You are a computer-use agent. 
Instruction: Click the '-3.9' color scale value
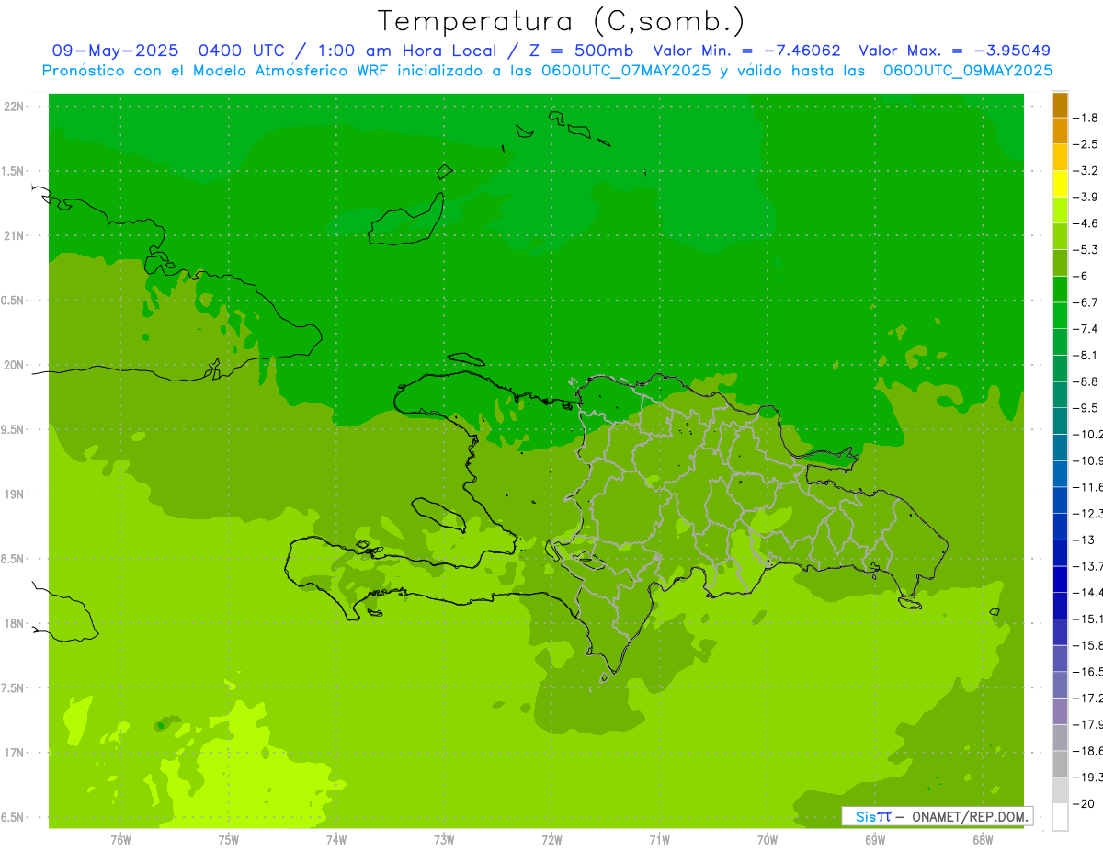click(x=1086, y=197)
